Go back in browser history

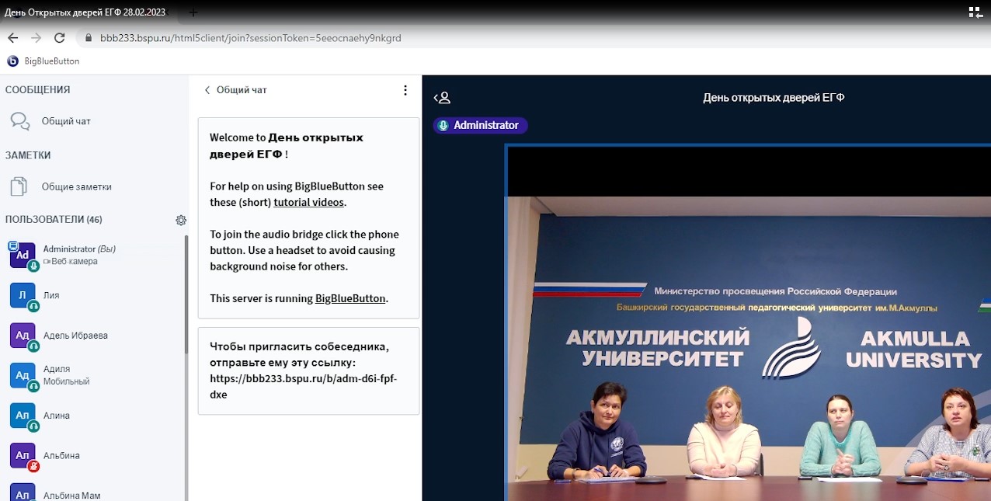[12, 37]
